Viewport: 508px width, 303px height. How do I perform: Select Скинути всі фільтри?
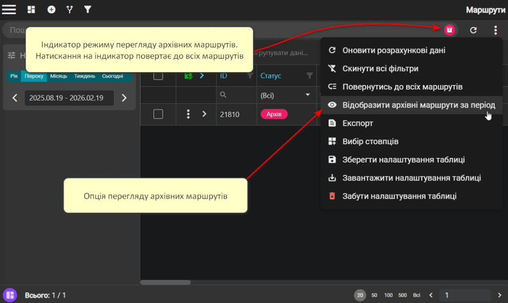tap(411, 69)
